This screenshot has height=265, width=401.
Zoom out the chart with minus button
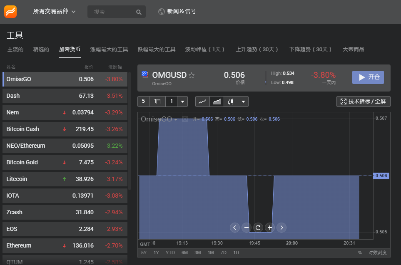pos(246,228)
